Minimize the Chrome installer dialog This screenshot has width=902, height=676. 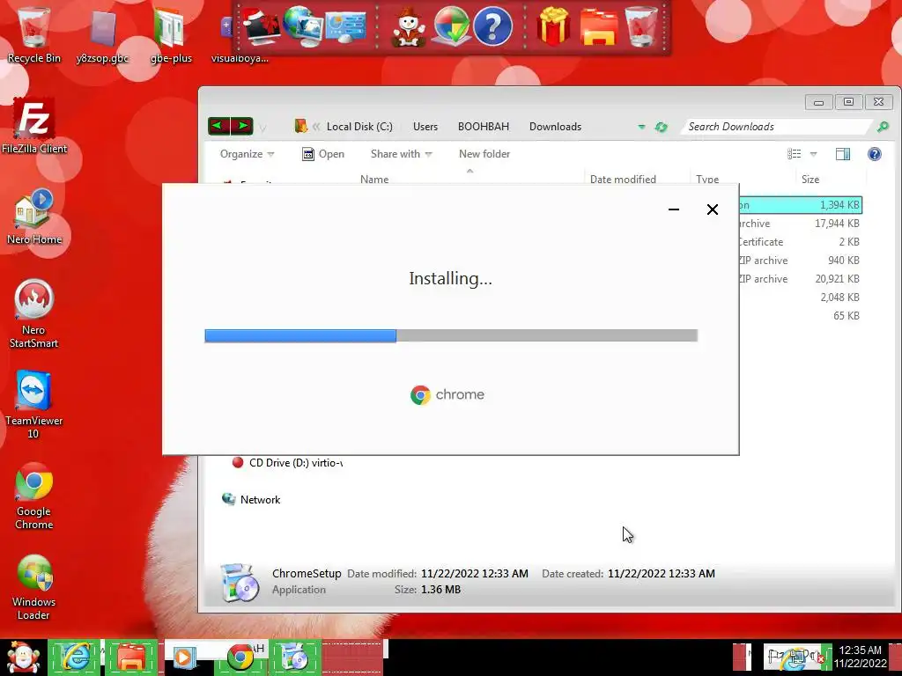click(x=674, y=209)
